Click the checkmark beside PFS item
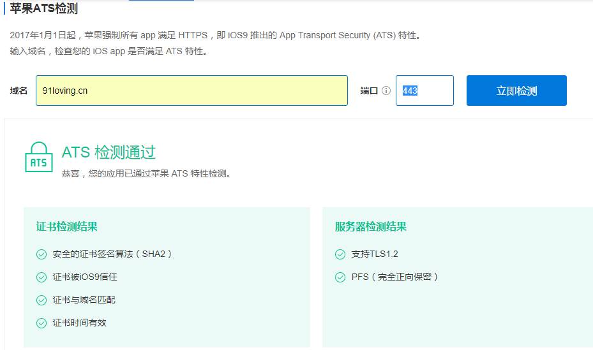The width and height of the screenshot is (593, 350). click(340, 277)
